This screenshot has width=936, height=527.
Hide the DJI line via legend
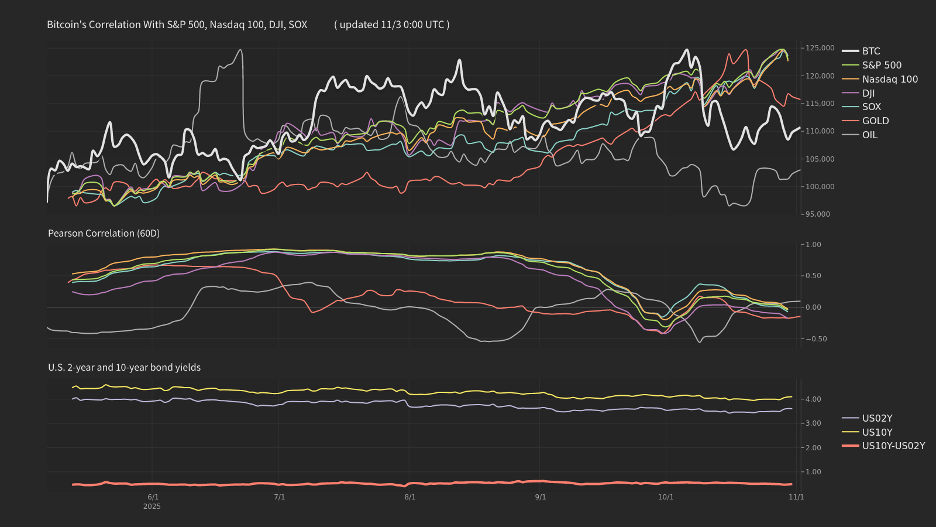[868, 93]
